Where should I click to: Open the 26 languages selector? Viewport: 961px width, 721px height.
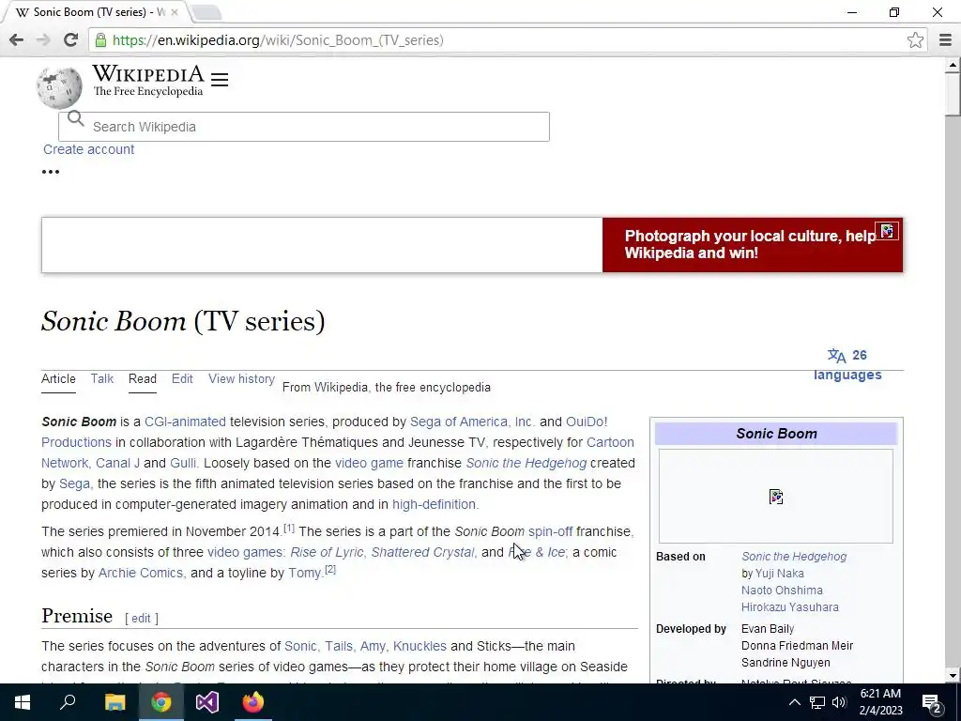pos(847,365)
